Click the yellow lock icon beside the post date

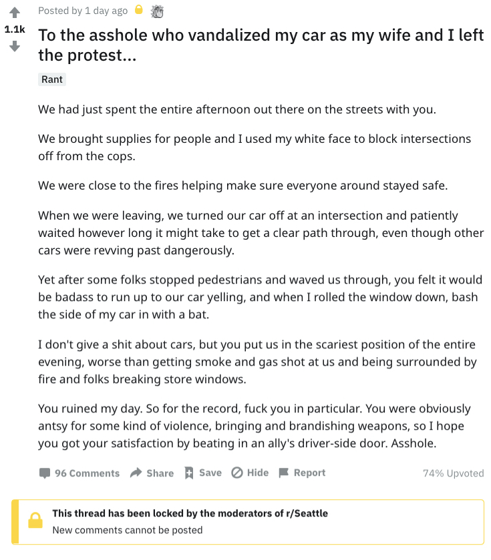(139, 9)
